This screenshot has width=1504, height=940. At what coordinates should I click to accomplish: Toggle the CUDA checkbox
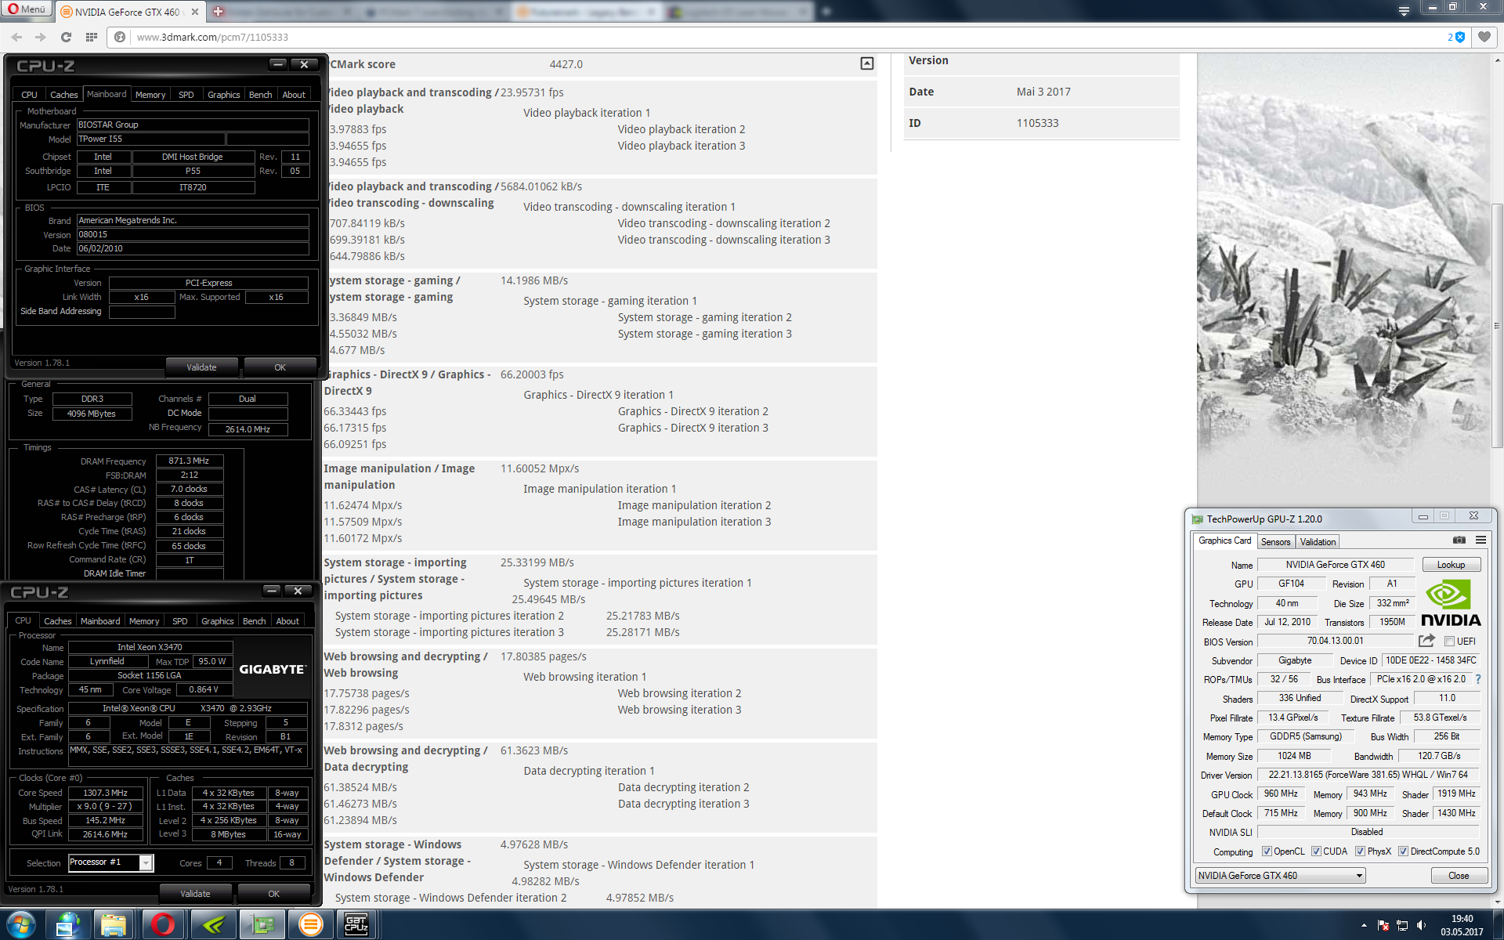(1316, 851)
